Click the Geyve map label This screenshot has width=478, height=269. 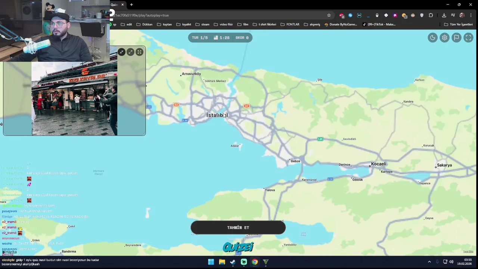(429, 218)
